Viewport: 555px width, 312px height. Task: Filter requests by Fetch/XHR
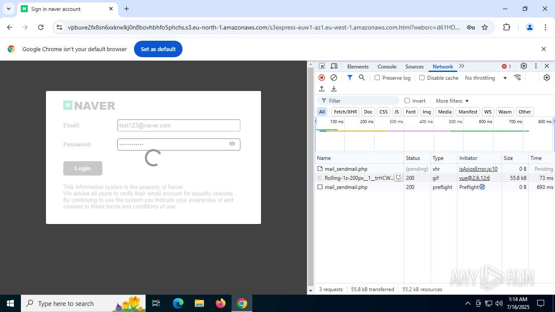346,112
